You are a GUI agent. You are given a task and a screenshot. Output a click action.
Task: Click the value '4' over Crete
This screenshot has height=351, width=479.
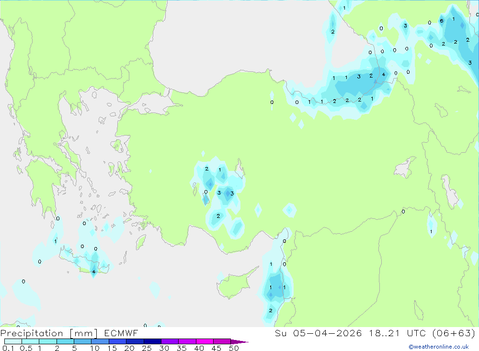[94, 272]
